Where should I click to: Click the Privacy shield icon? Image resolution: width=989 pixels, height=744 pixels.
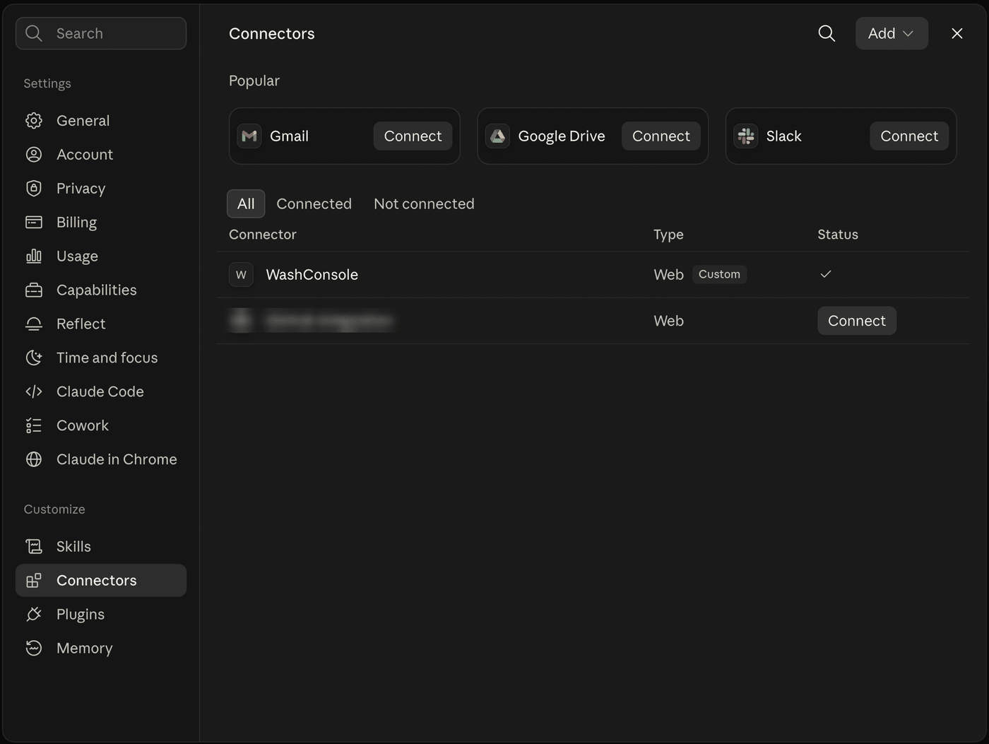click(34, 189)
